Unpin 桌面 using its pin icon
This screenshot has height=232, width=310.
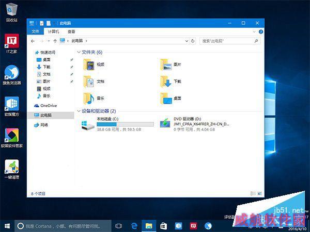pyautogui.click(x=72, y=60)
